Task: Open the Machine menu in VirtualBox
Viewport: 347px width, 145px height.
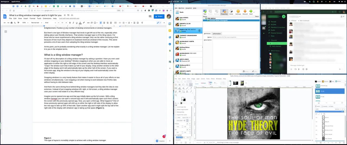Action: [181, 8]
